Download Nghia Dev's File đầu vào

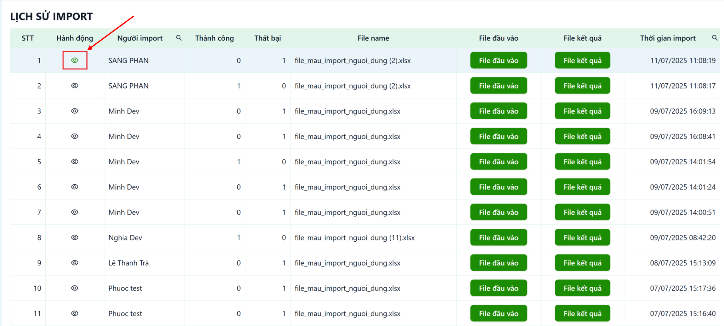(x=499, y=238)
